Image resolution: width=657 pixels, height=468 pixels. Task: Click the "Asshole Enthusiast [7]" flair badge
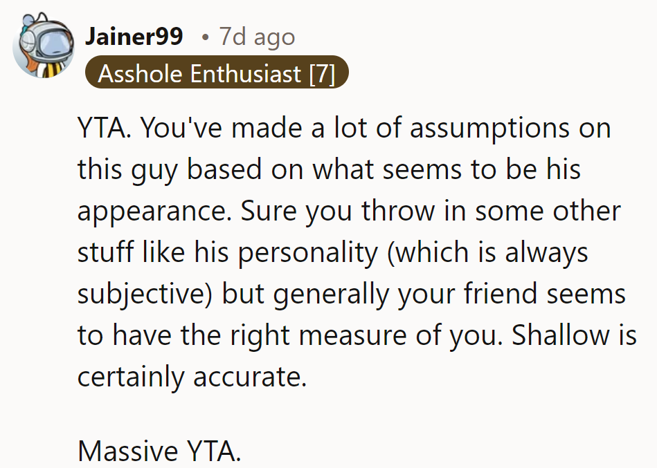(216, 73)
